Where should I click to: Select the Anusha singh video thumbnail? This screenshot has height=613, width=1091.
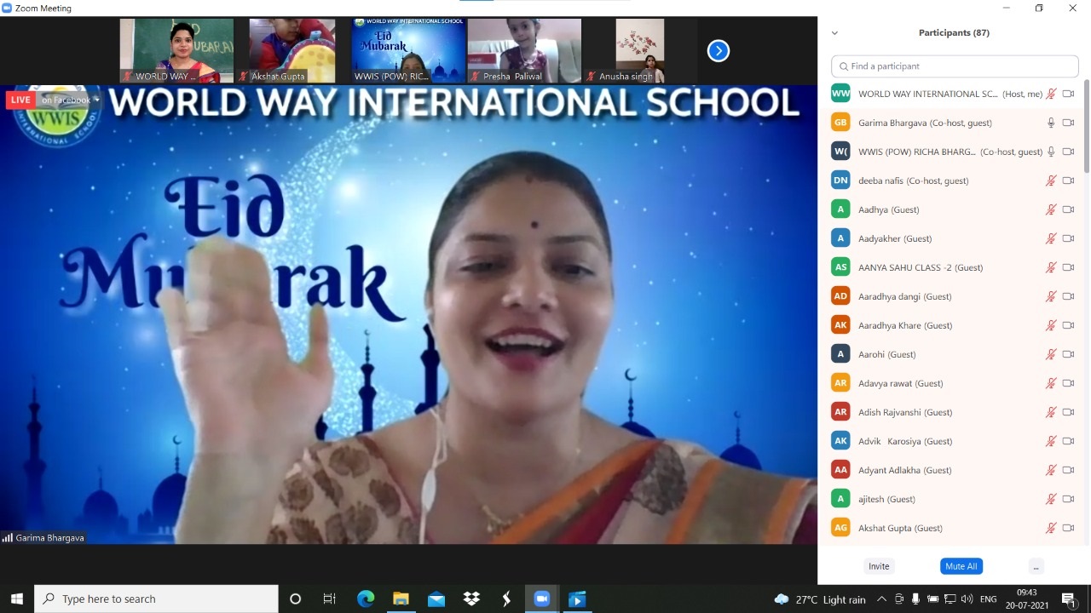point(639,51)
